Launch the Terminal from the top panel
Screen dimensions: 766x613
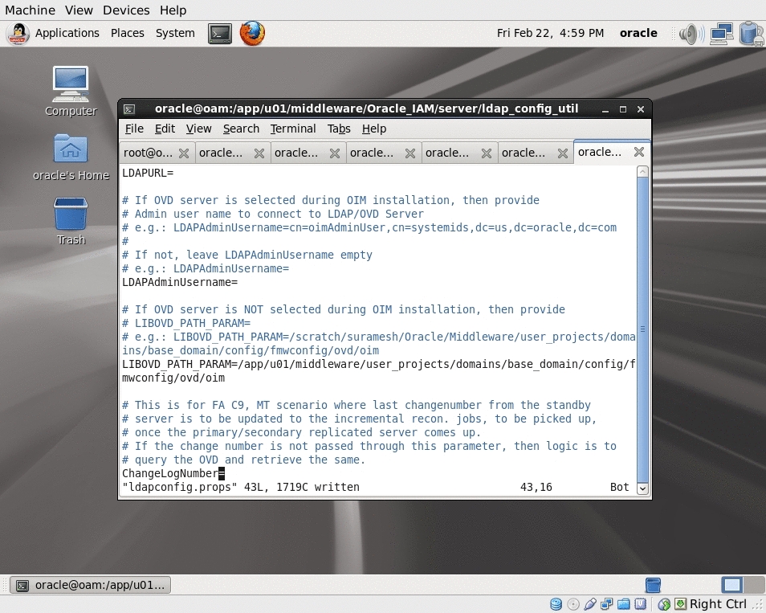(220, 33)
